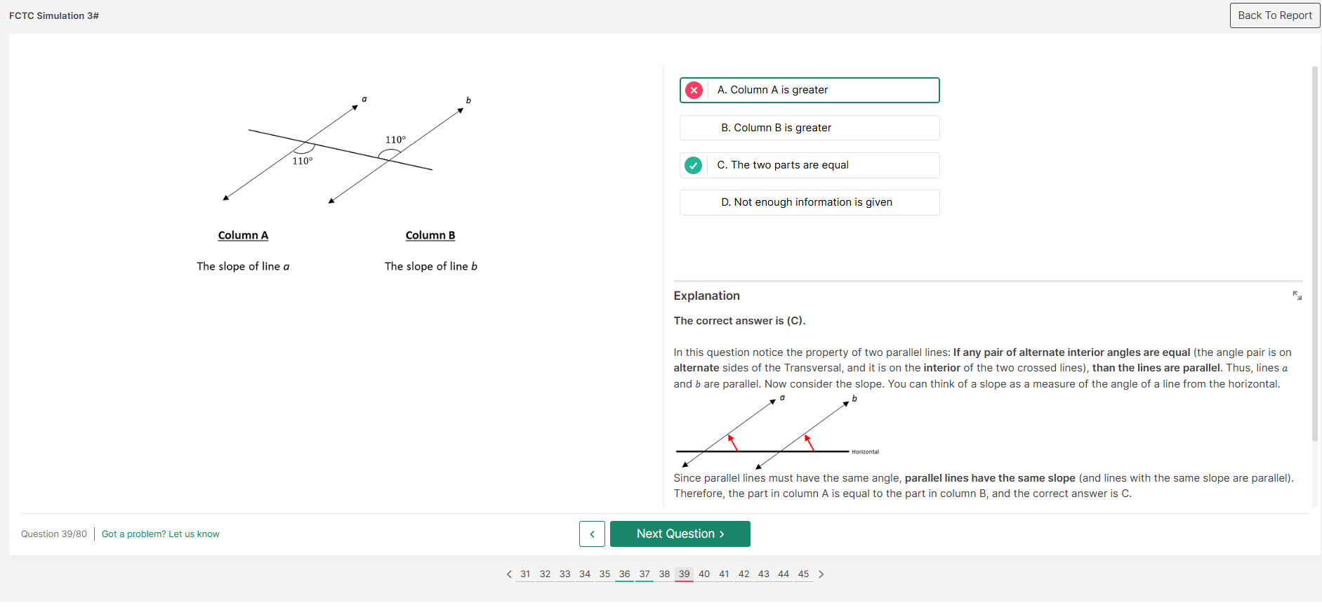
Task: Click the expand icon in Explanation panel
Action: tap(1297, 296)
